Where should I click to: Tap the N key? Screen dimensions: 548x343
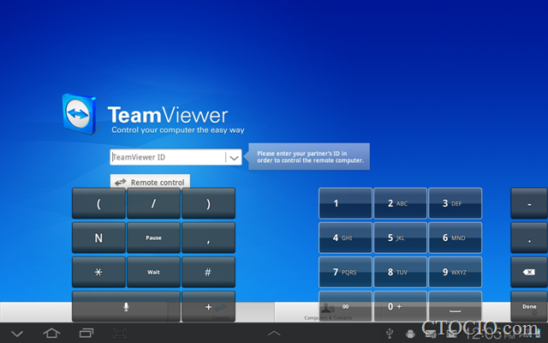coord(98,238)
